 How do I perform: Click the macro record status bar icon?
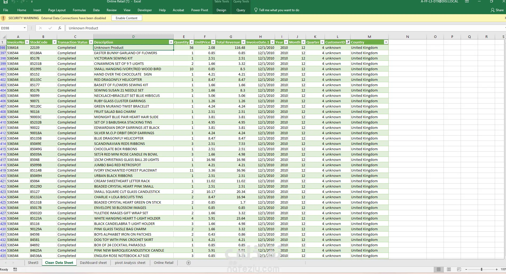(15, 269)
